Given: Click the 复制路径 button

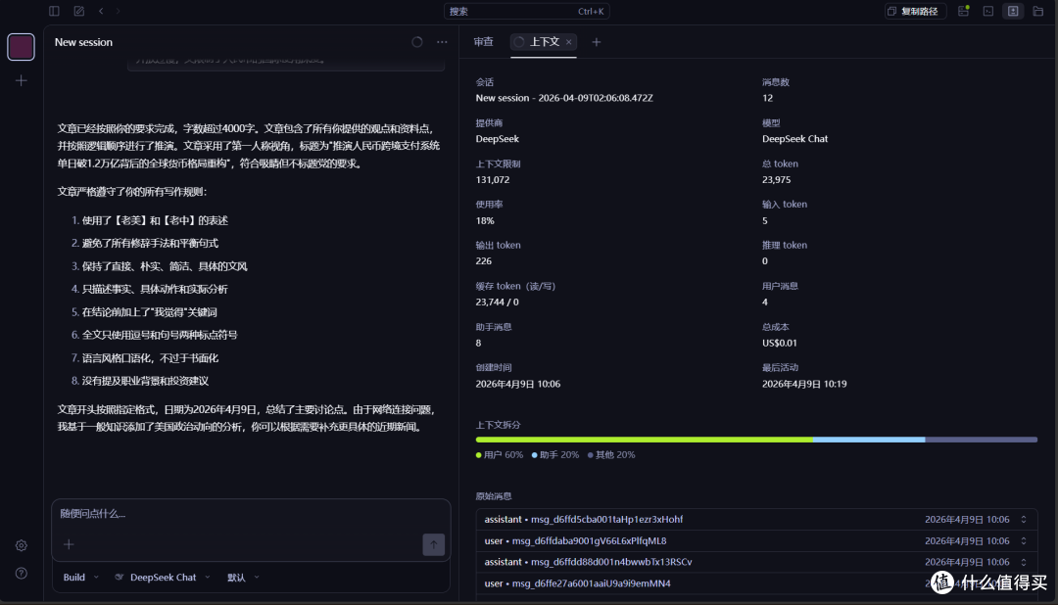Looking at the screenshot, I should [914, 11].
